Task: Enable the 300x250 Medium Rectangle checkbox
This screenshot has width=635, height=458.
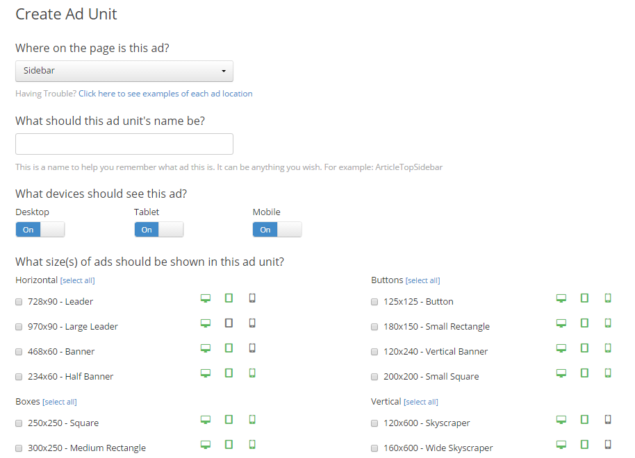Action: click(19, 448)
